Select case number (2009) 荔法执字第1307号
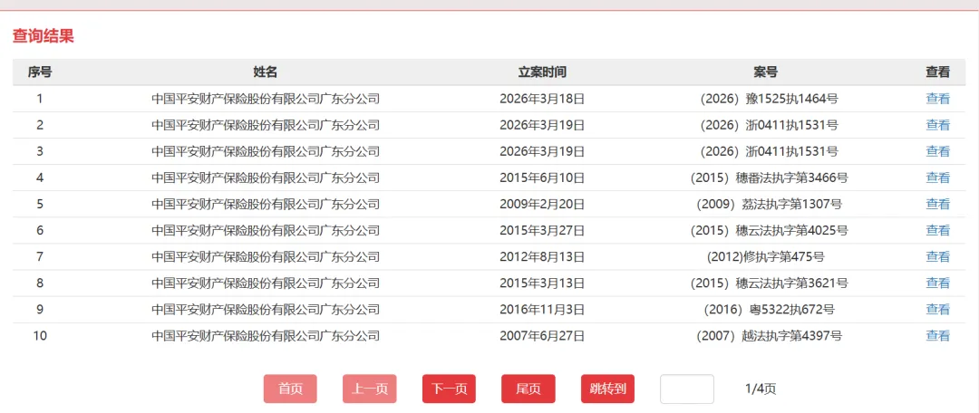Viewport: 979px width, 413px height. tap(770, 204)
